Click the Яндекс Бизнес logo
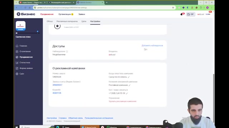This screenshot has width=229, height=128. [26, 14]
